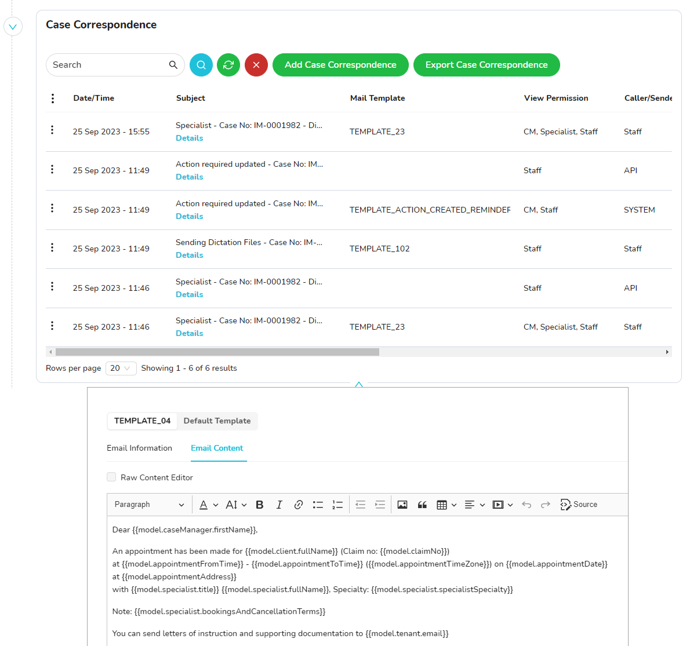Click the table horizontal scrollbar thumb
This screenshot has height=646, width=697.
[x=217, y=352]
